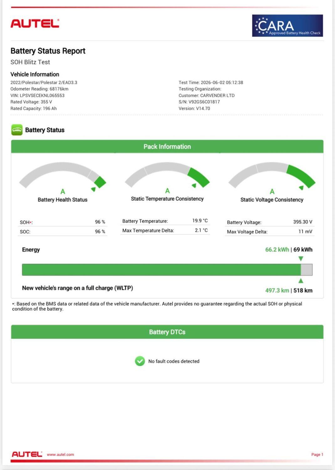Select the Battery Status Report title
The height and width of the screenshot is (470, 335).
point(48,51)
